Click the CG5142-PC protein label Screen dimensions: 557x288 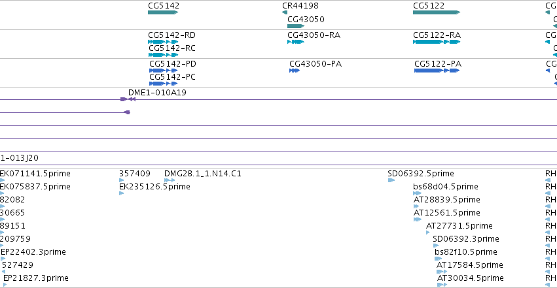tap(172, 77)
